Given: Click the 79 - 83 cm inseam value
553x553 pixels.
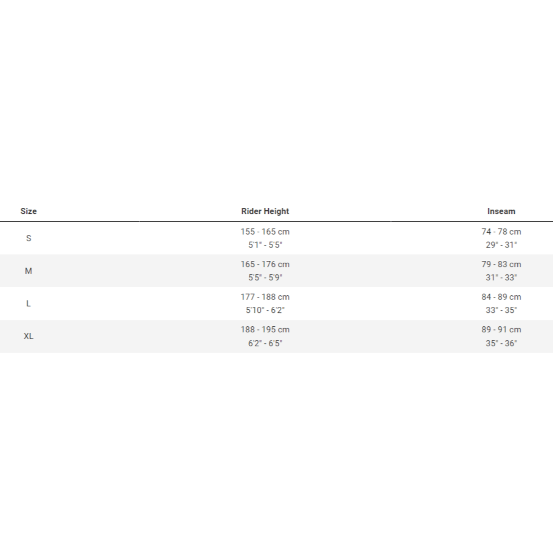Looking at the screenshot, I should point(501,265).
